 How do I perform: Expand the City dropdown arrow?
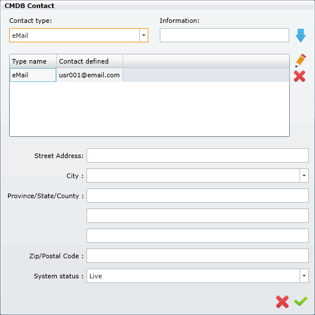(x=304, y=176)
